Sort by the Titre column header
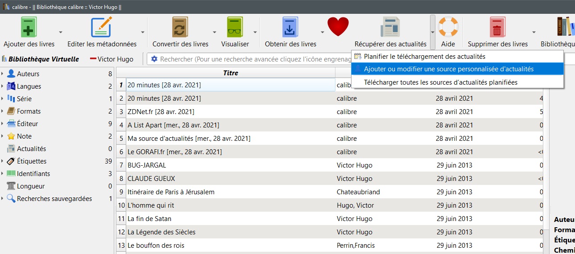575x254 pixels. click(230, 73)
